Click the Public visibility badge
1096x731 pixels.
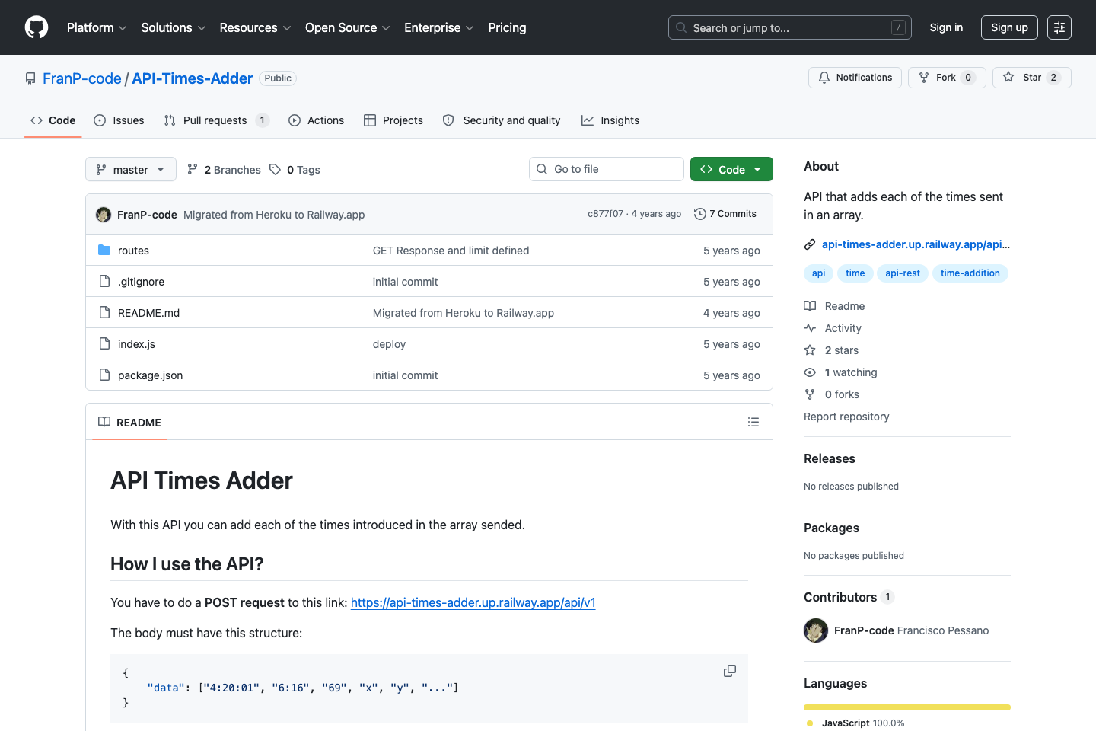pyautogui.click(x=277, y=78)
